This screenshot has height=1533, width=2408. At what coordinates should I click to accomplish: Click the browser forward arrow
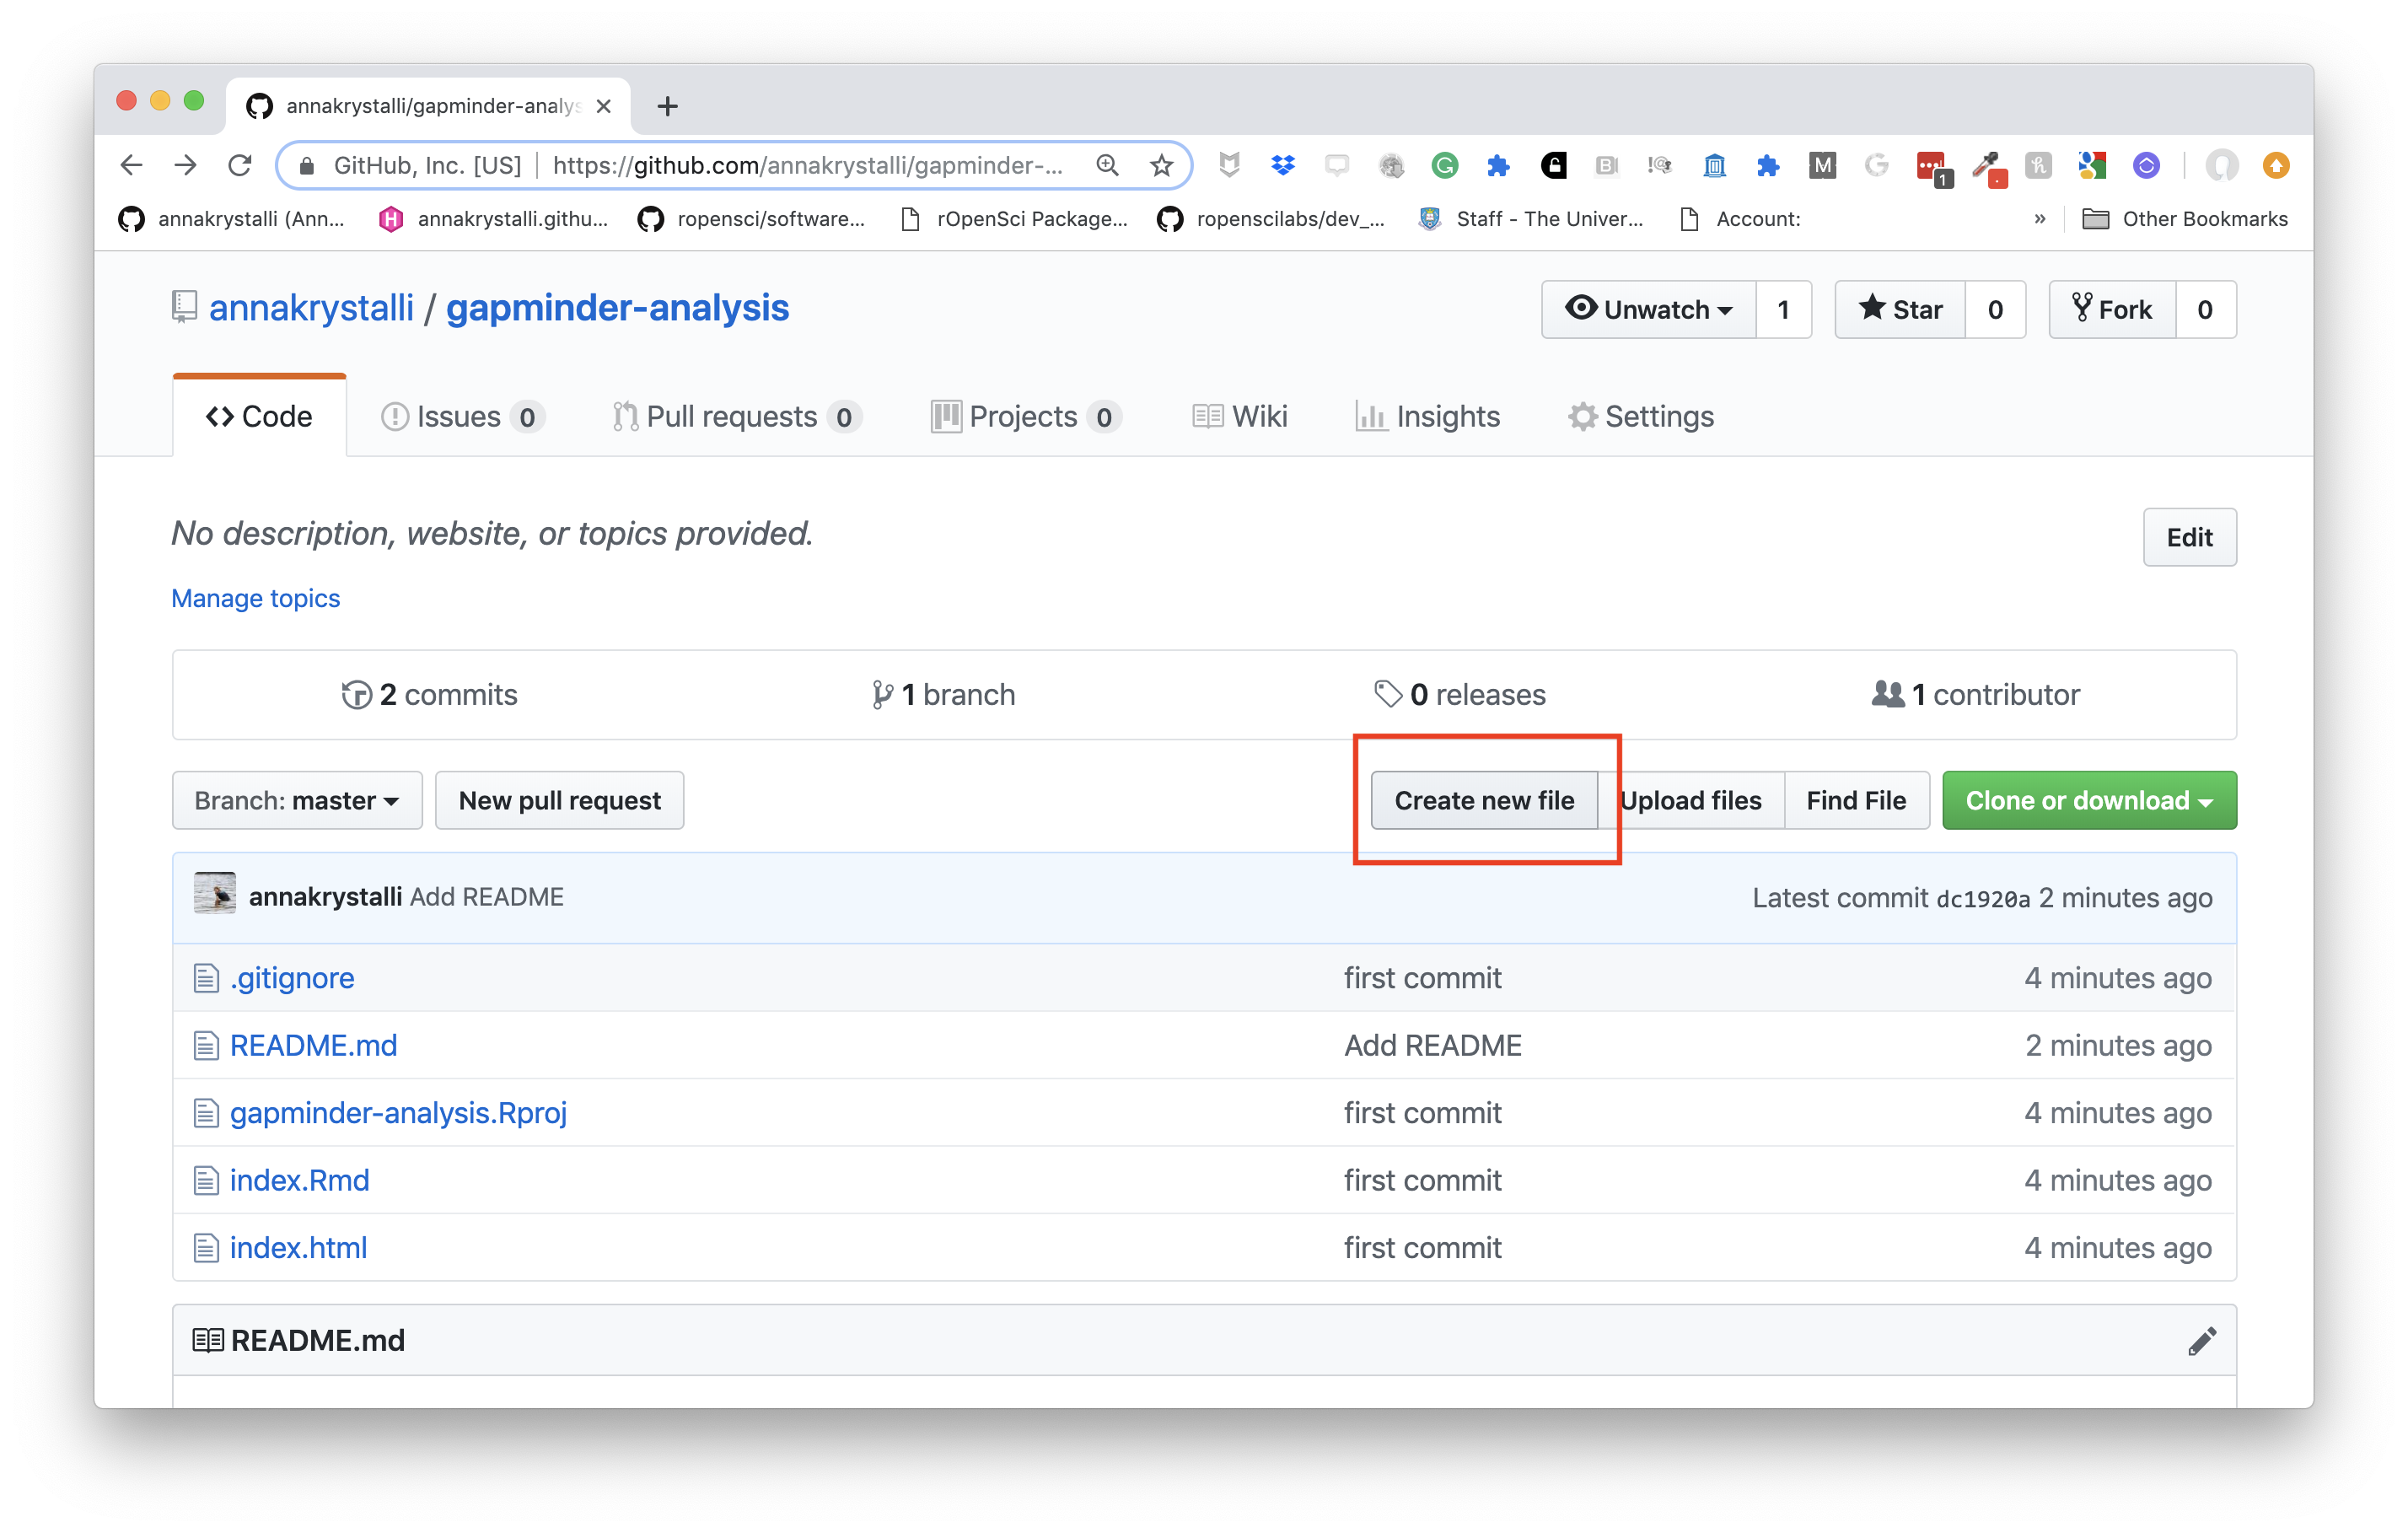[x=186, y=165]
